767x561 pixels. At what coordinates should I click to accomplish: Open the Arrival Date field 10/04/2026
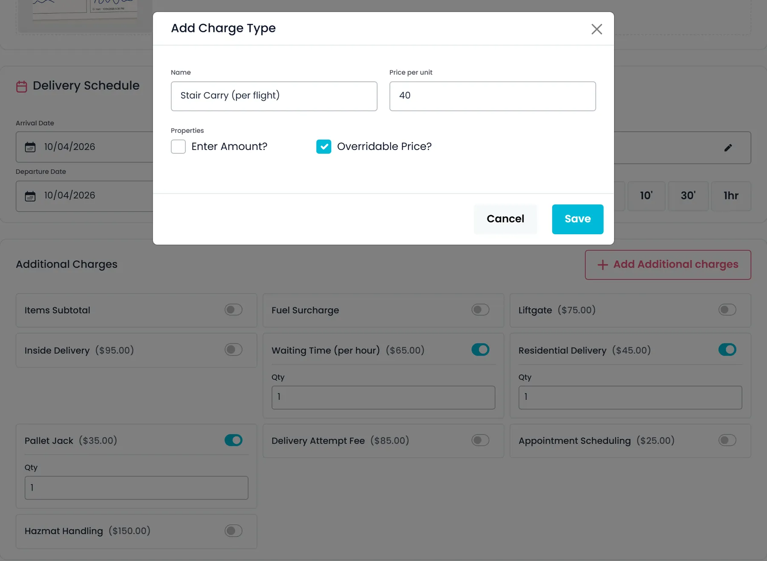84,147
